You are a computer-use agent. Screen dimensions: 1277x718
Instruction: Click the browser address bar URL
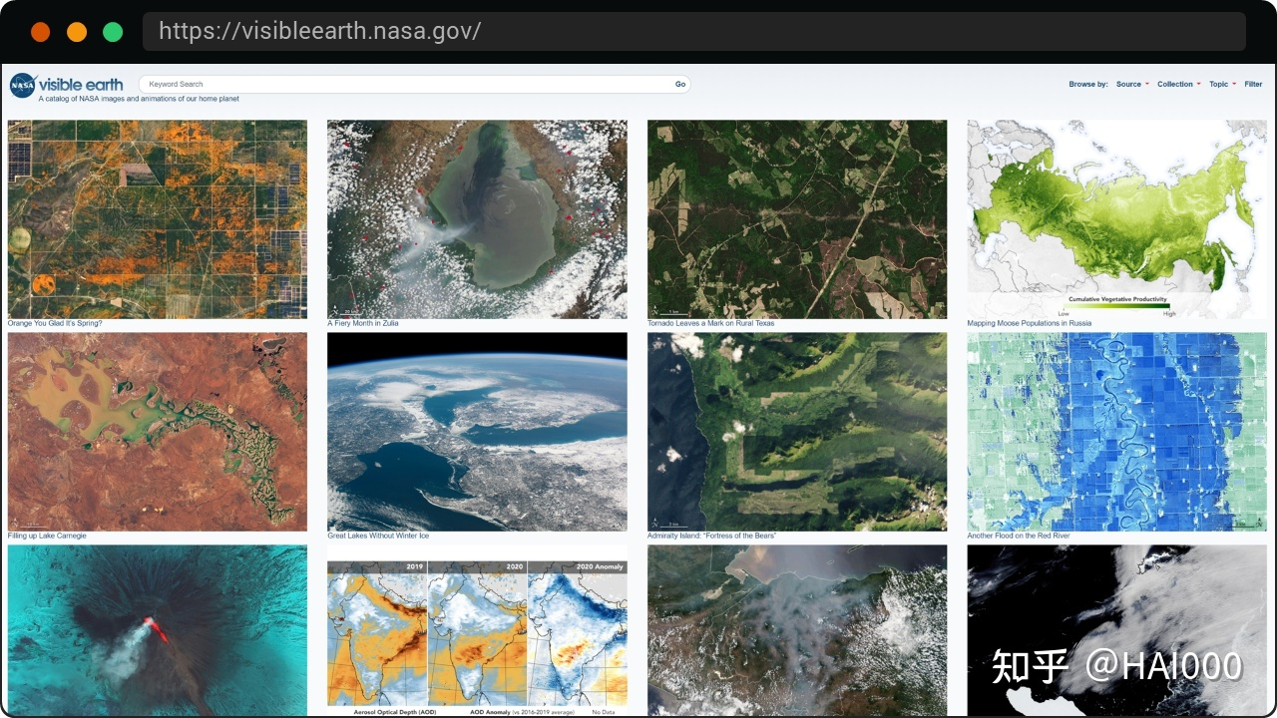point(320,31)
